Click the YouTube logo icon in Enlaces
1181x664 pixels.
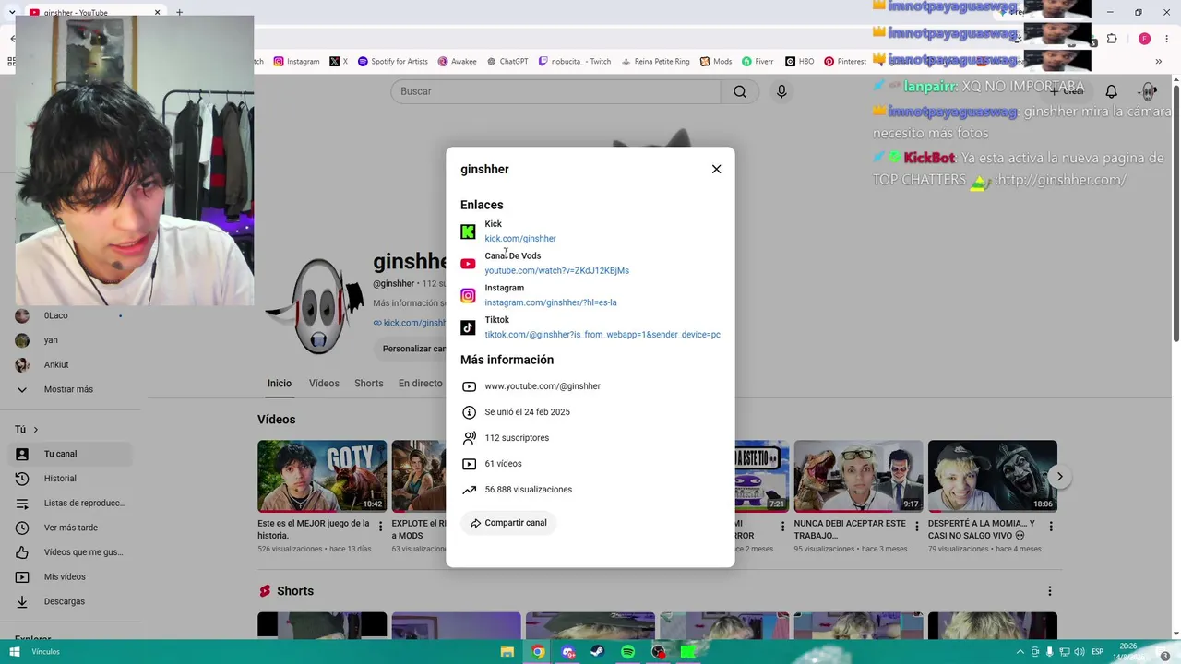(x=468, y=264)
